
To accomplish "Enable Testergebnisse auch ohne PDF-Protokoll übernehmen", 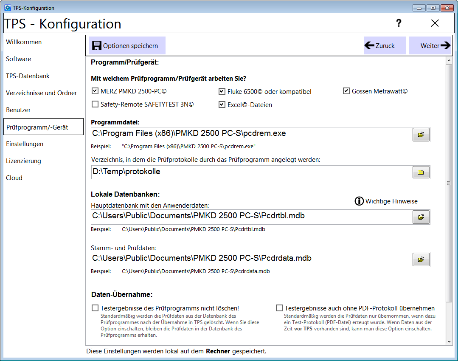I will [279, 308].
